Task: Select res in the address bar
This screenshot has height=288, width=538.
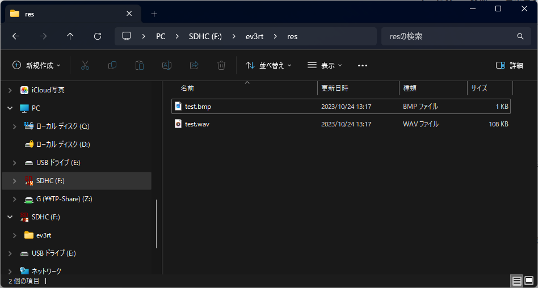Action: pos(292,36)
